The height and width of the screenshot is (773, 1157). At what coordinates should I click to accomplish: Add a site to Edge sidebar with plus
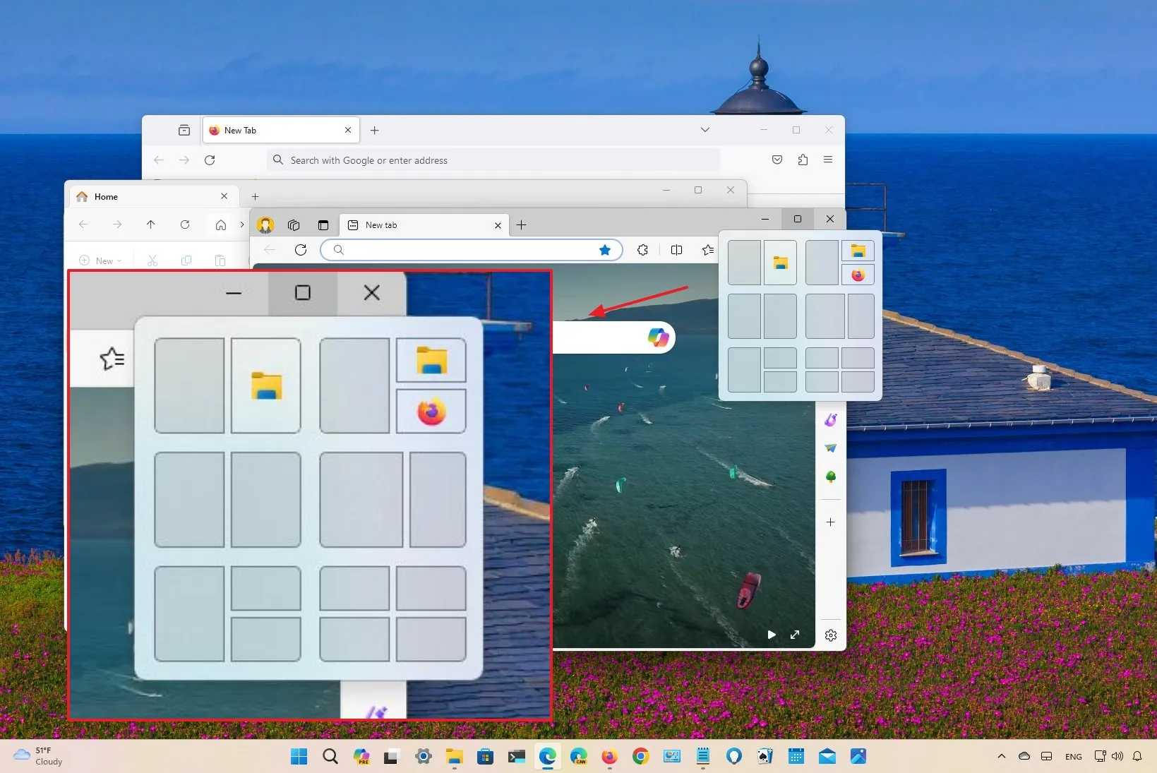tap(831, 522)
